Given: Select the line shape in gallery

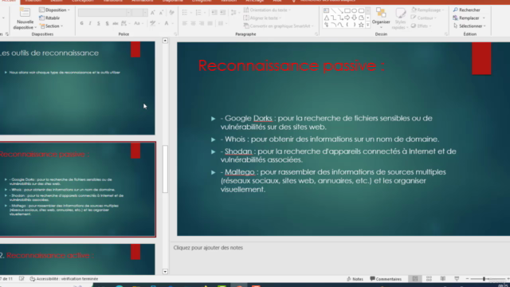Looking at the screenshot, I should pos(333,10).
